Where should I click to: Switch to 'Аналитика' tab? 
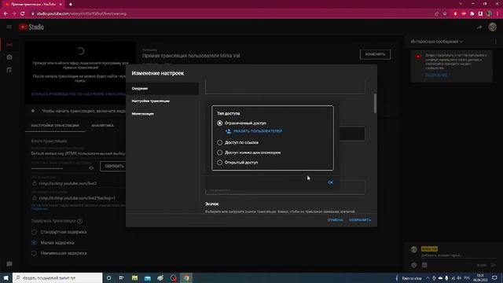[102, 126]
